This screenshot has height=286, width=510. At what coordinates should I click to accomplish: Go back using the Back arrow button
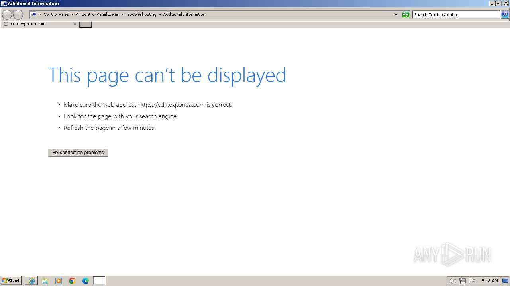pos(7,15)
